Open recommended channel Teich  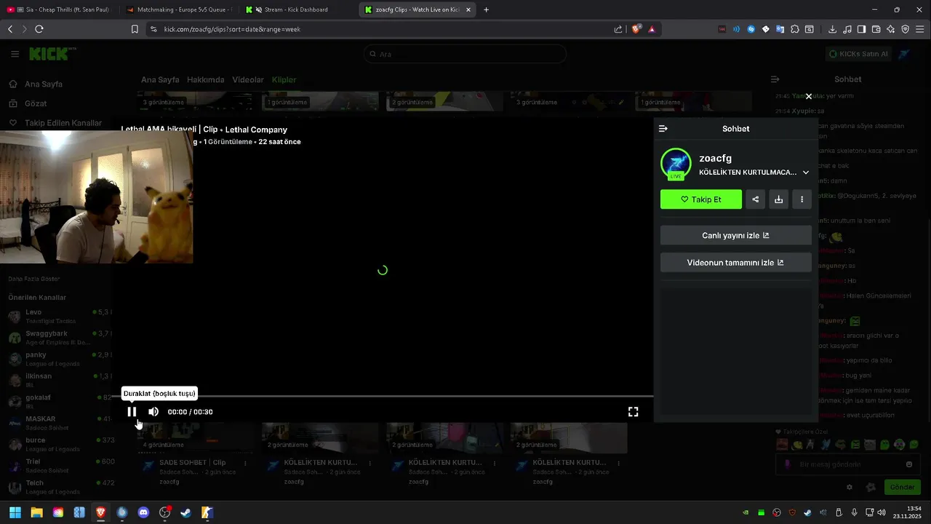[58, 487]
